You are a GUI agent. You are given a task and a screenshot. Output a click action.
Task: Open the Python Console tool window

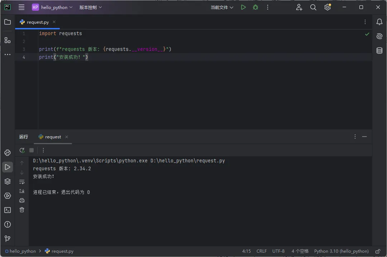pos(8,153)
